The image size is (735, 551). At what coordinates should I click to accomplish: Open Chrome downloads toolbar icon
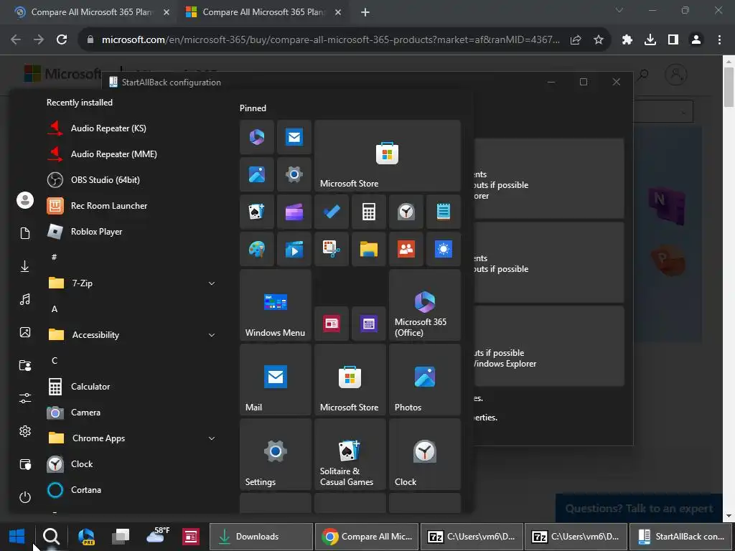pos(650,40)
